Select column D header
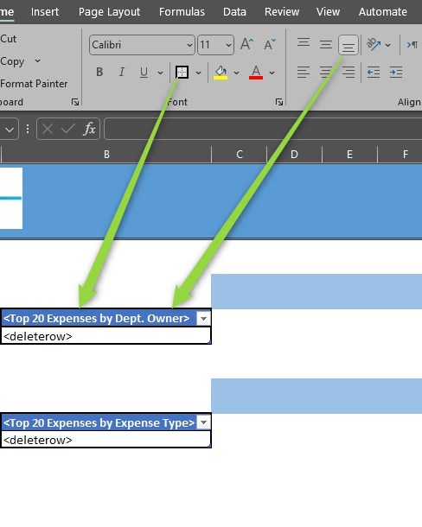This screenshot has height=527, width=422. point(294,155)
